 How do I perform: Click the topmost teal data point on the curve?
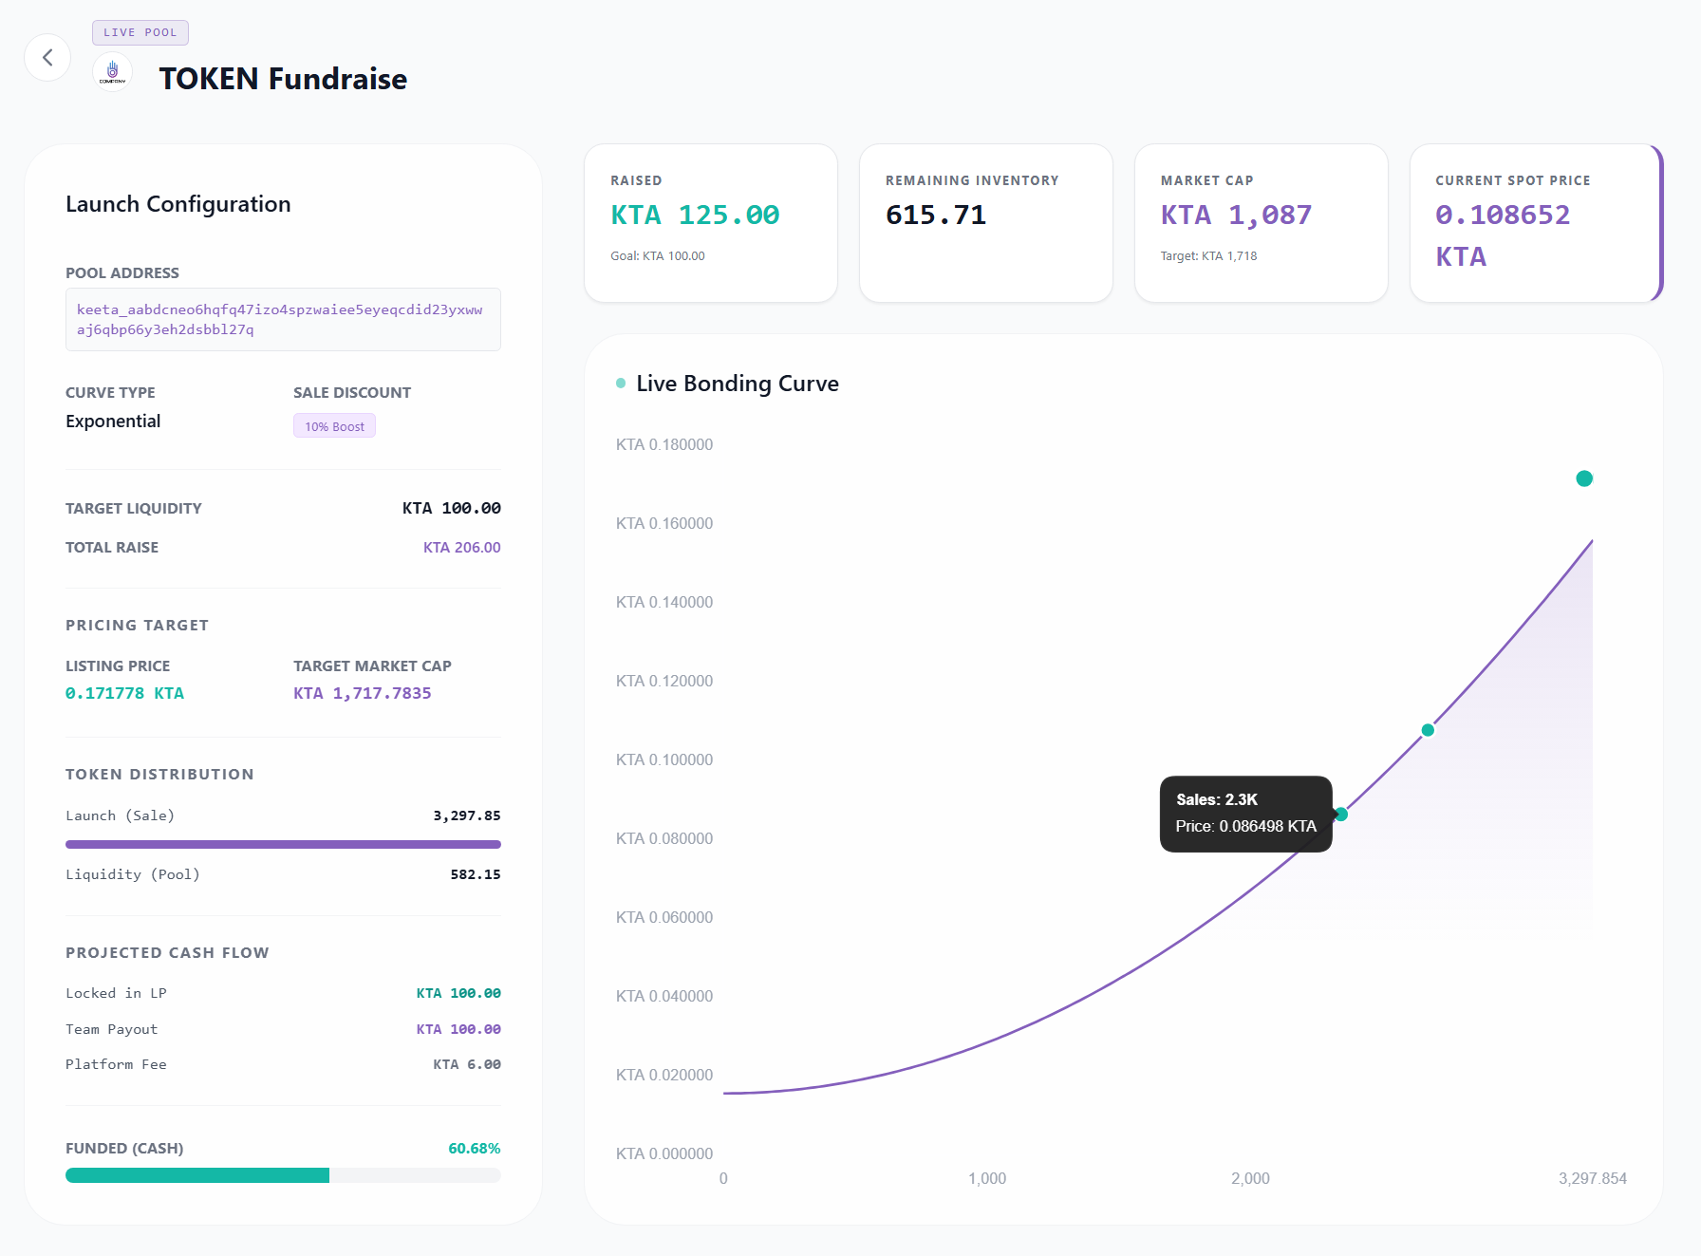[x=1583, y=478]
